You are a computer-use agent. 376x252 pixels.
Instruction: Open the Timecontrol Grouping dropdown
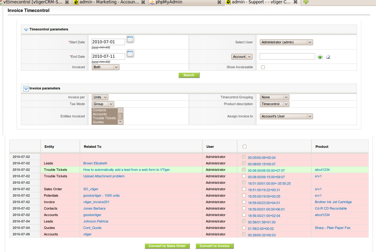pos(274,97)
